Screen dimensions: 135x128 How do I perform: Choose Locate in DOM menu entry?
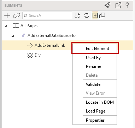coord(100,102)
